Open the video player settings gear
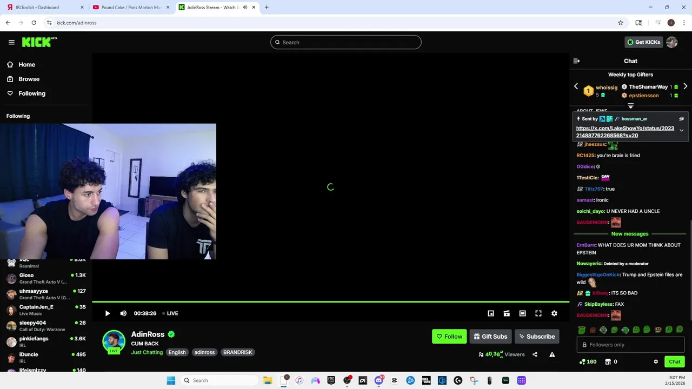 (x=554, y=313)
